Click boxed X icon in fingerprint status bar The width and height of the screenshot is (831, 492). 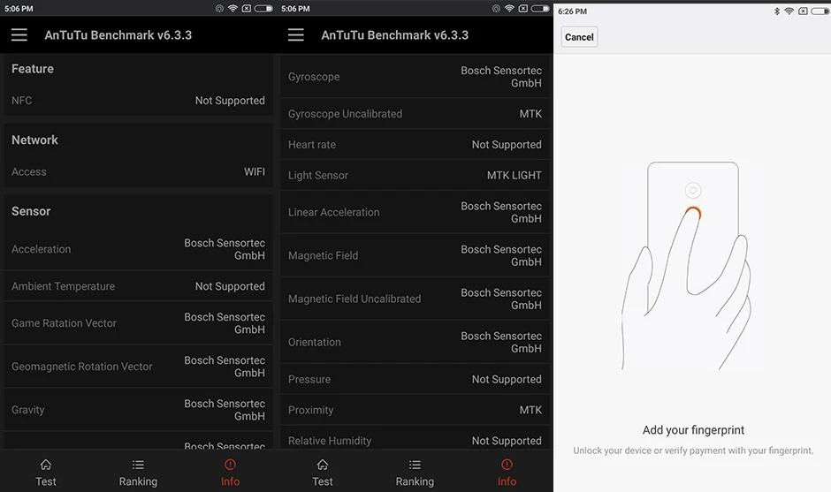(x=803, y=11)
